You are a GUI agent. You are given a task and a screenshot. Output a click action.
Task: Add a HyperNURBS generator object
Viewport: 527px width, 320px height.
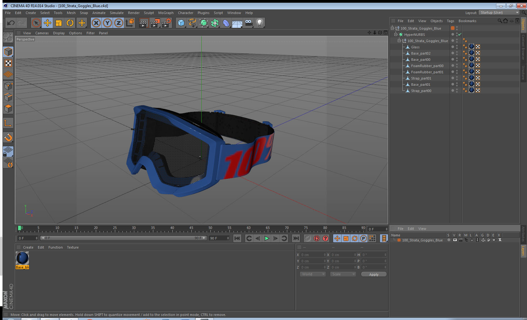tap(204, 23)
